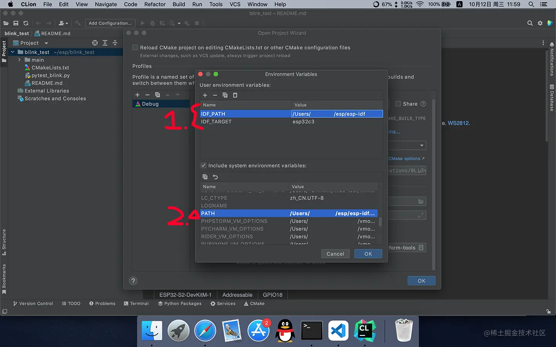Click Cancel in Environment Variables dialog

[x=335, y=254]
